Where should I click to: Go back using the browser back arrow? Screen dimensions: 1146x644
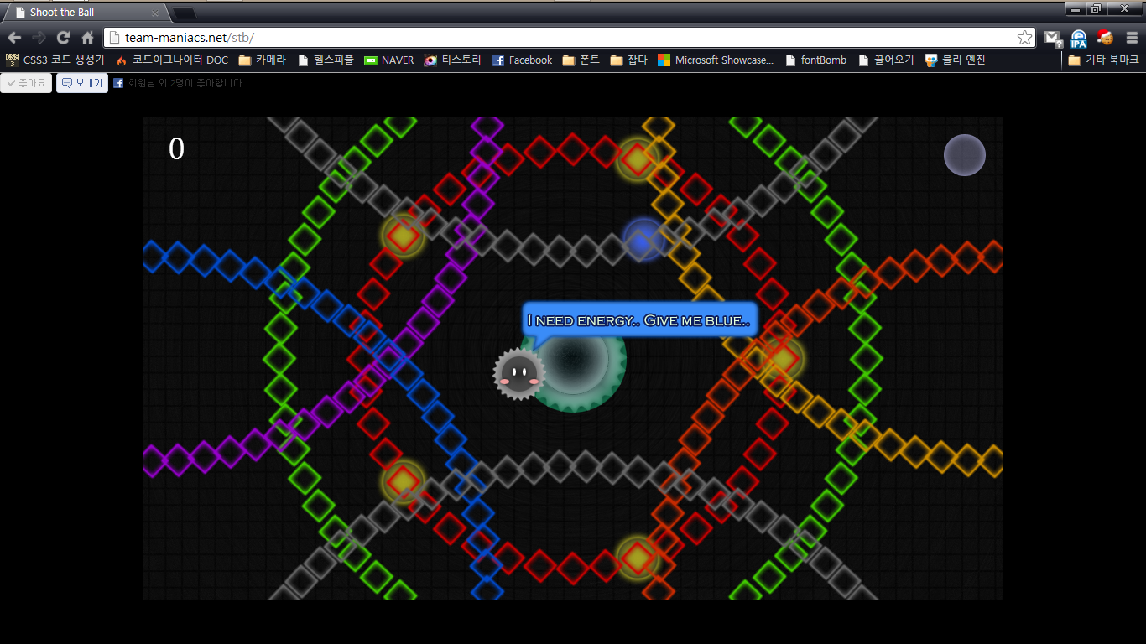tap(14, 38)
